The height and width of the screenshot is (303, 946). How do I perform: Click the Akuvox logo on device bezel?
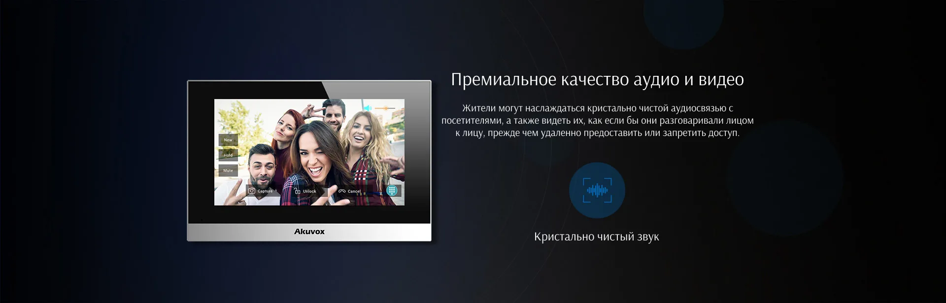coord(309,232)
